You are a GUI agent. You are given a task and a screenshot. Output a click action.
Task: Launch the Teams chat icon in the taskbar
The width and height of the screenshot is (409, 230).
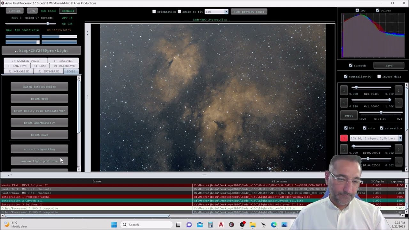[189, 225]
